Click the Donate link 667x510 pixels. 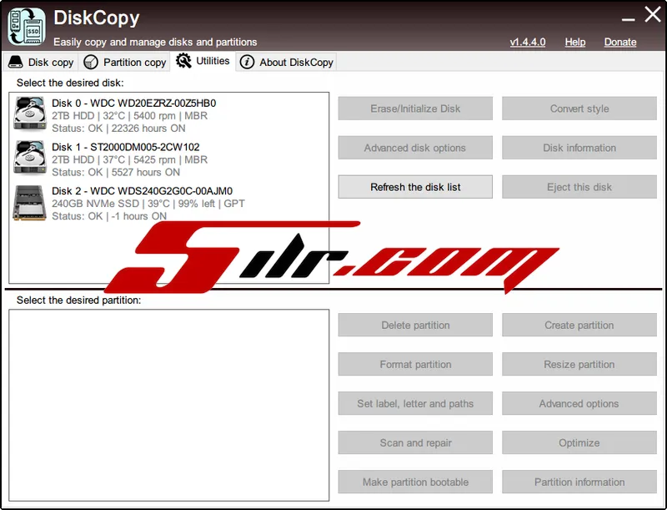(x=620, y=42)
